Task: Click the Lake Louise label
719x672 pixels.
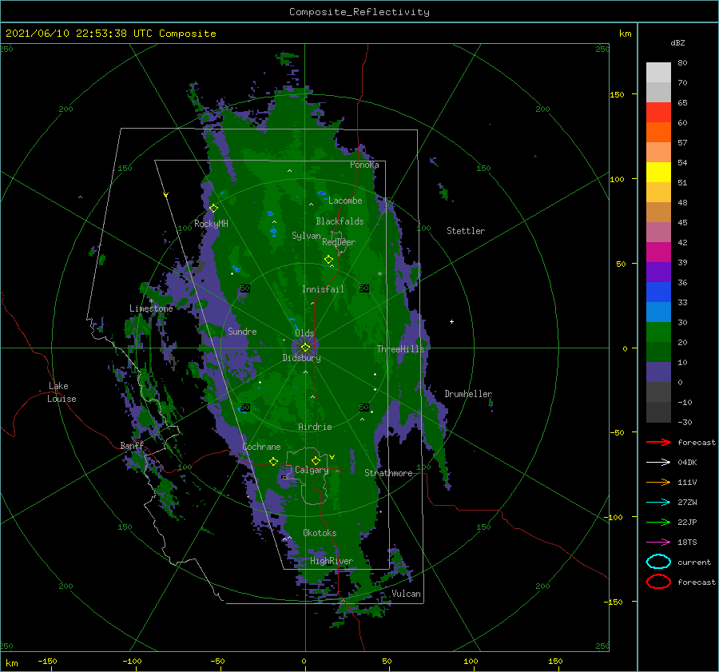Action: tap(62, 392)
